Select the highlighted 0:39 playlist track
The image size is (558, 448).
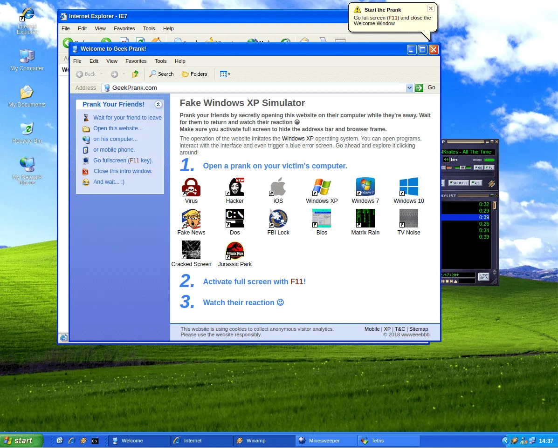coord(466,217)
